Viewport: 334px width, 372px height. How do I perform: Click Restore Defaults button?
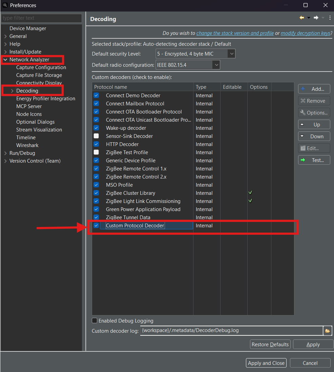pos(270,344)
